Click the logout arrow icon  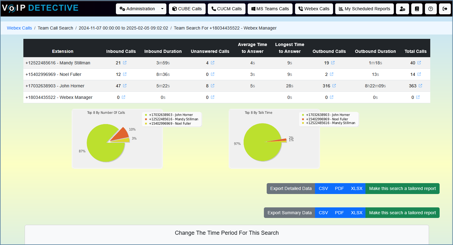(x=445, y=9)
